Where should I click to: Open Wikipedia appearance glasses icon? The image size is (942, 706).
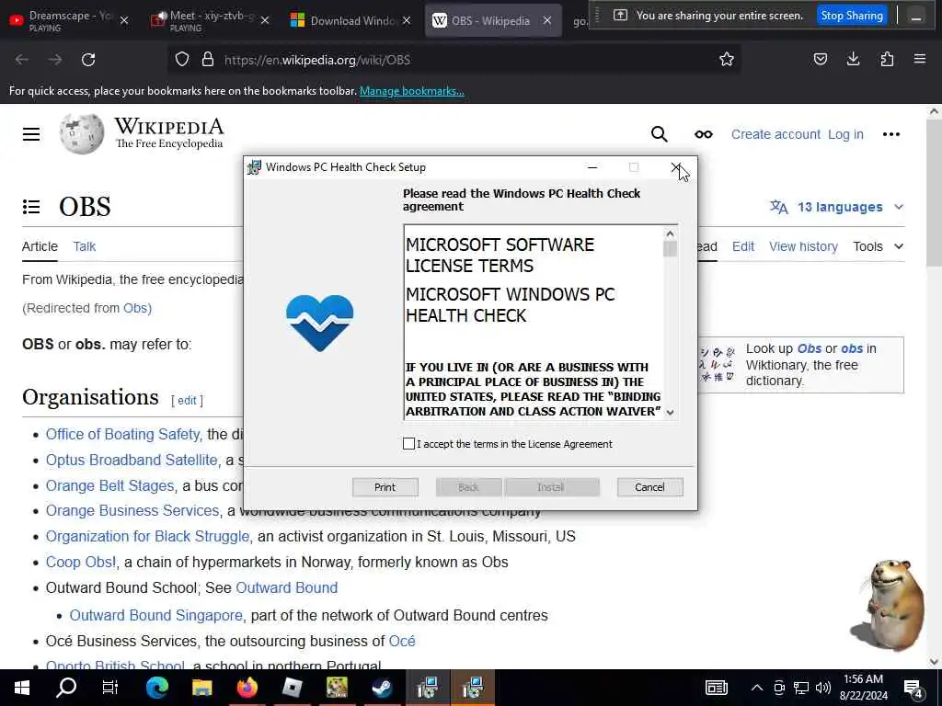pyautogui.click(x=704, y=134)
